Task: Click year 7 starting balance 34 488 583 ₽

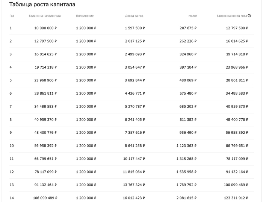Action: click(x=45, y=107)
